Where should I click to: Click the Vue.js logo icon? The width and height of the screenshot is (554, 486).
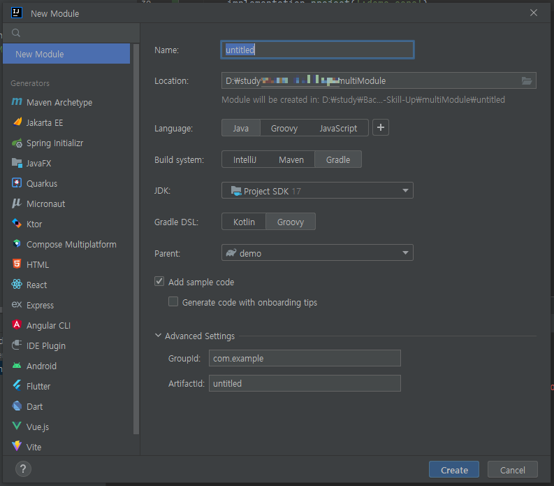(x=17, y=426)
